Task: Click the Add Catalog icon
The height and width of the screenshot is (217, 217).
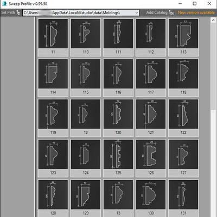Action: point(171,12)
